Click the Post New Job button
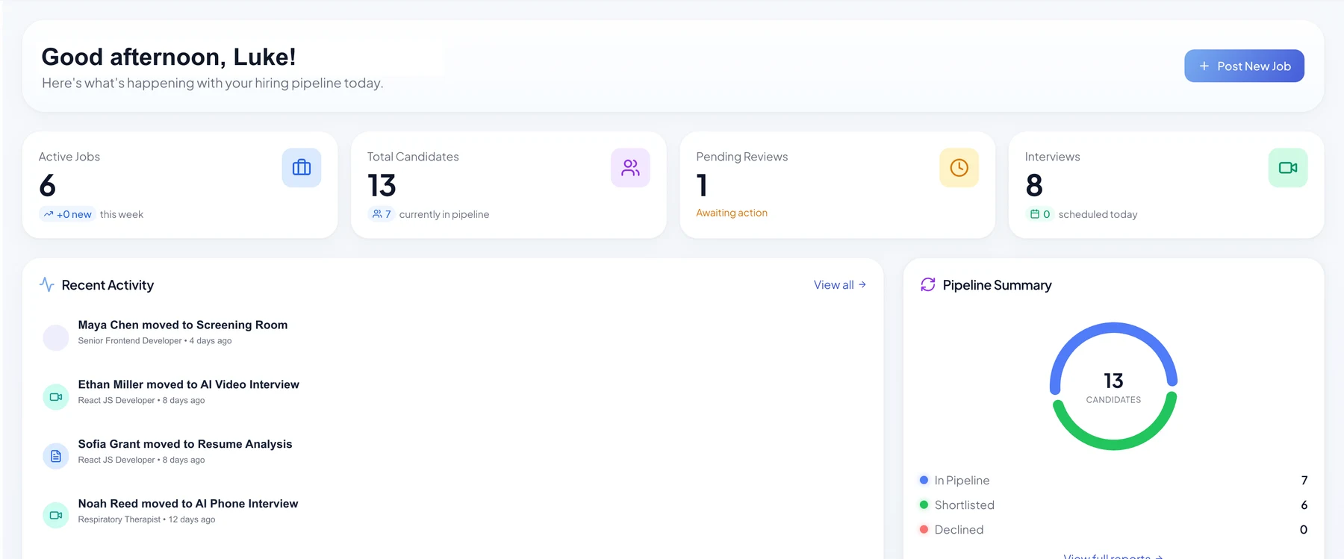This screenshot has height=559, width=1344. click(1244, 66)
